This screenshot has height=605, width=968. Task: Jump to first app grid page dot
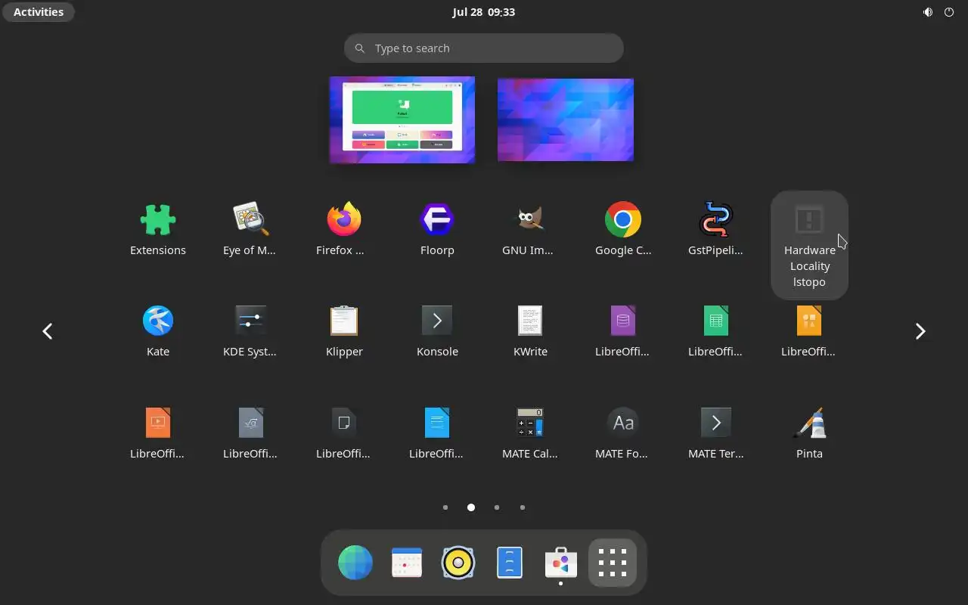445,507
